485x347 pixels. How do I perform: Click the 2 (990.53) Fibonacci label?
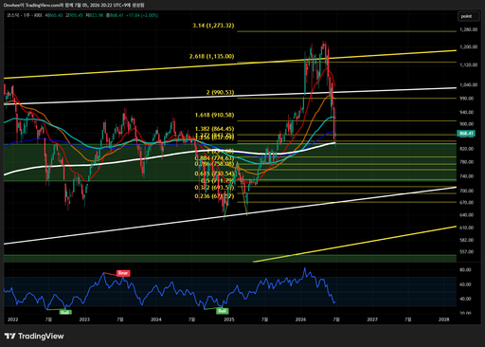(220, 92)
